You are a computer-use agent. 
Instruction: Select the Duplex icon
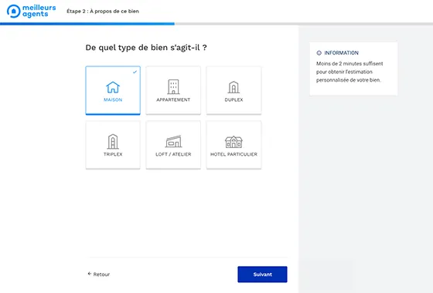[234, 87]
